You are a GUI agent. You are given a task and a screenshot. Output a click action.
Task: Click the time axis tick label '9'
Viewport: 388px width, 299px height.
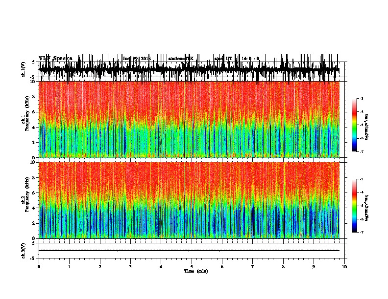click(x=314, y=267)
